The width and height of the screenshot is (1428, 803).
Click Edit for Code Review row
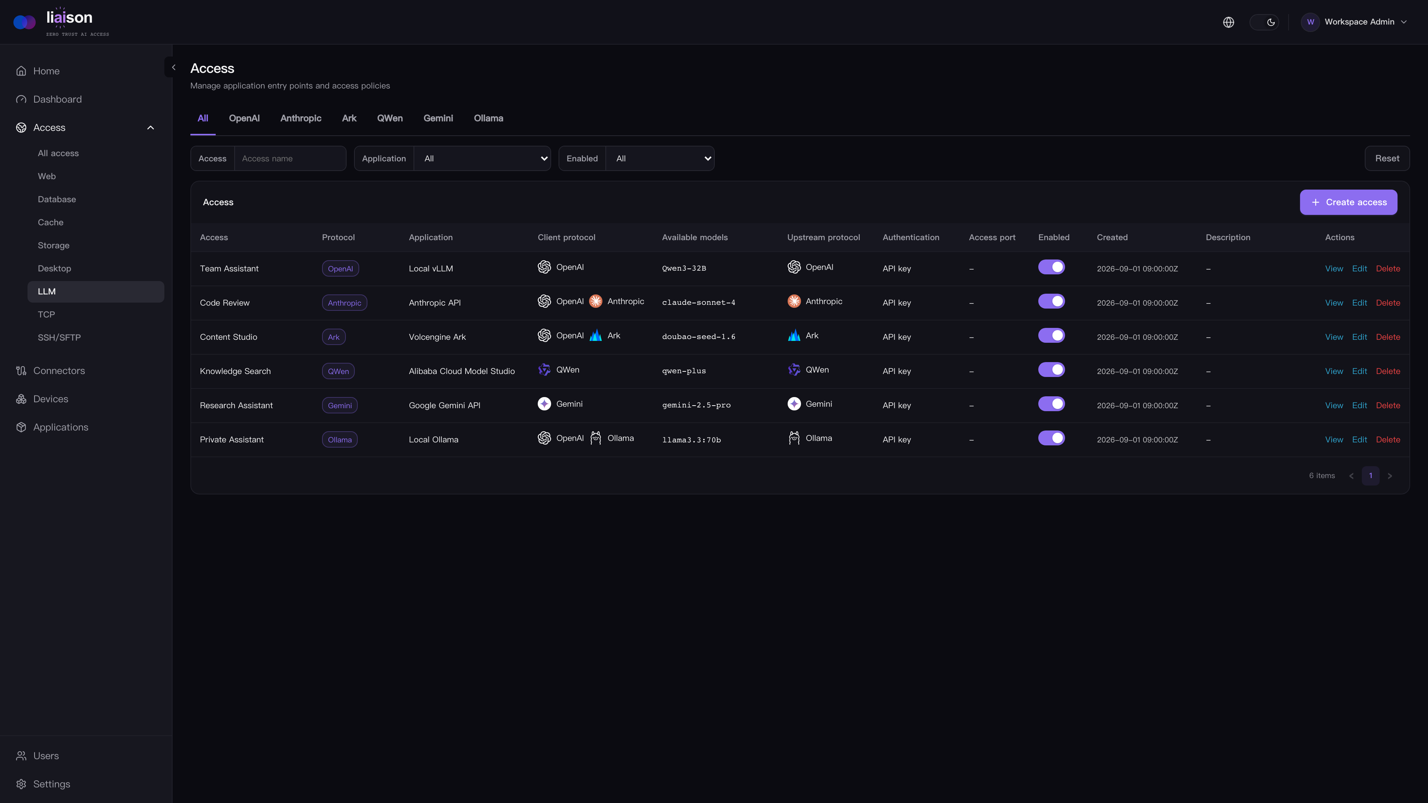tap(1359, 303)
